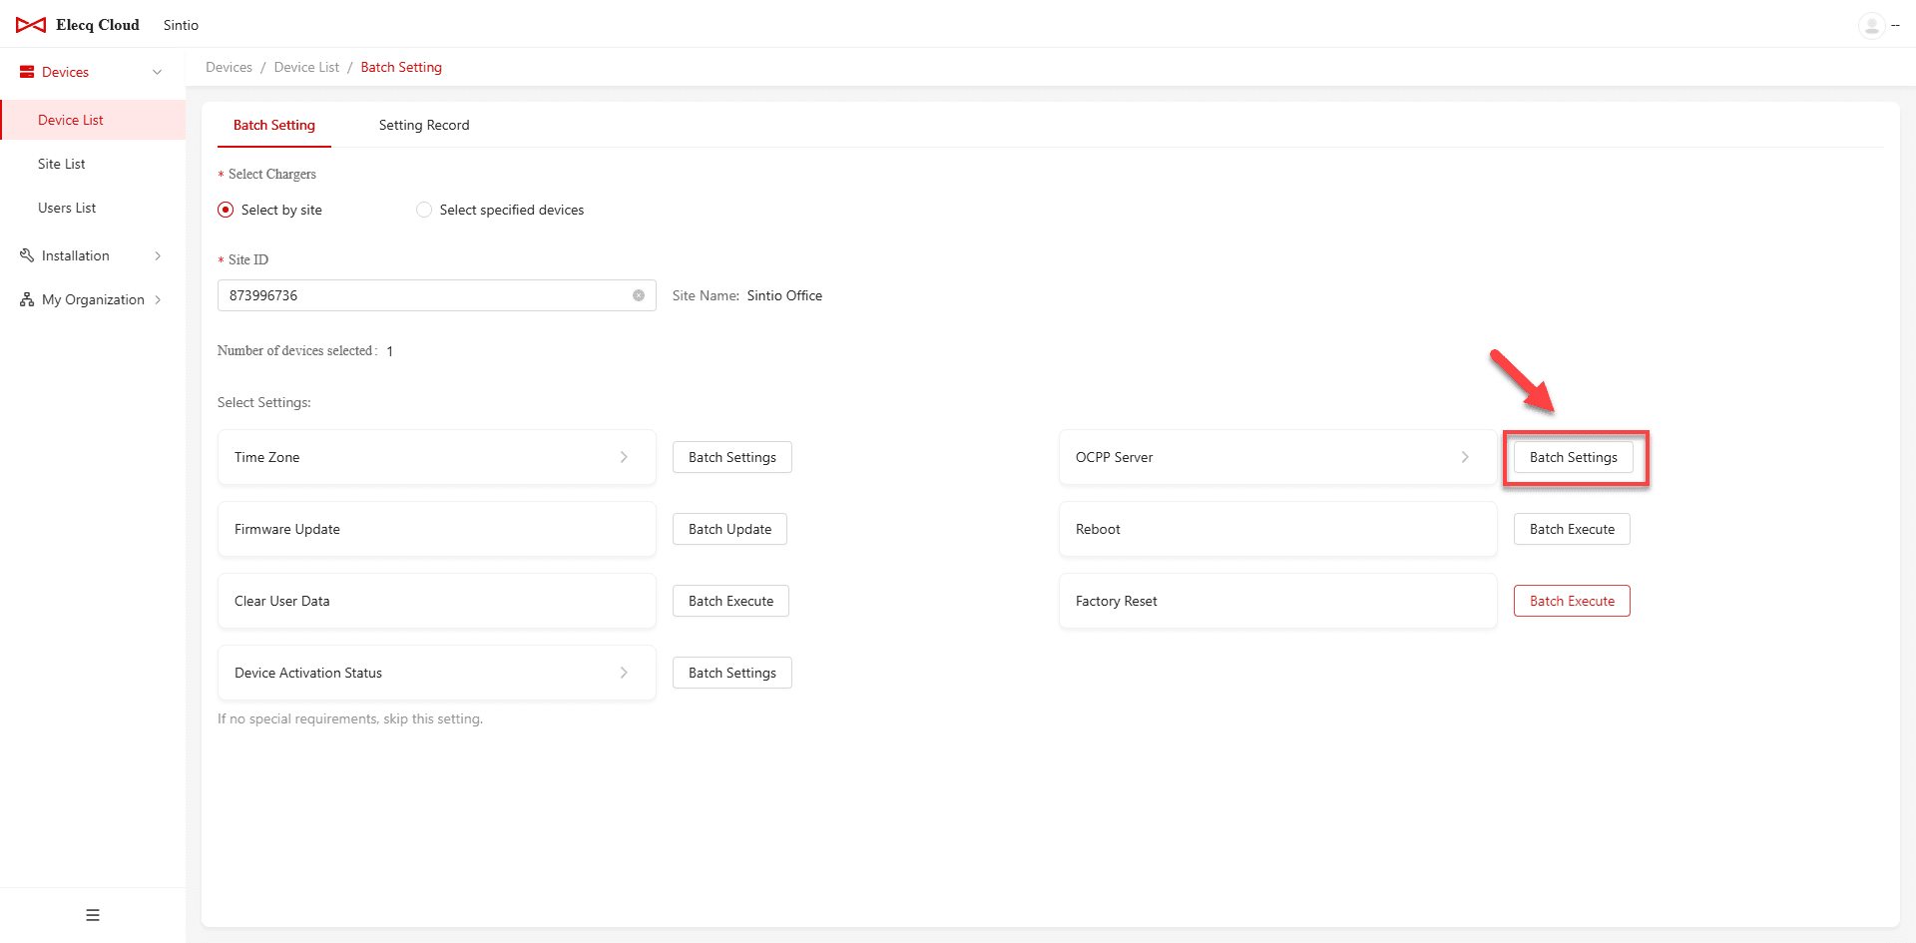The height and width of the screenshot is (943, 1916).
Task: Open Site List in sidebar
Action: point(62,164)
